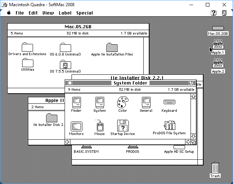Click the System Folder scroll up arrow

point(193,96)
